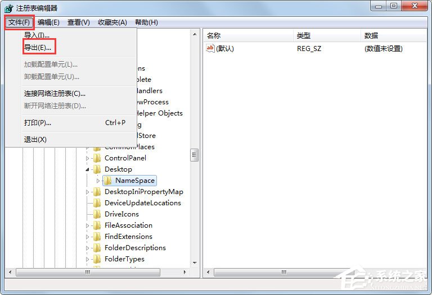This screenshot has height=295, width=432.
Task: Click the values pane scroll left arrow
Action: 208,272
